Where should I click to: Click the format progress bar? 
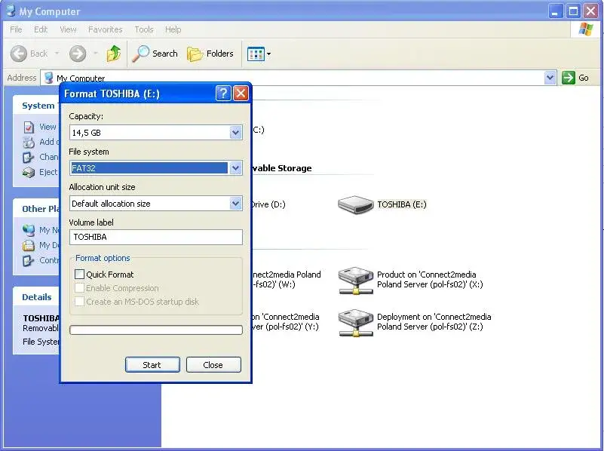pos(156,330)
